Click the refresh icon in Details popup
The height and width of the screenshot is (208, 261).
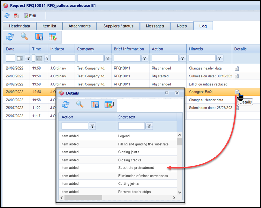click(x=65, y=104)
